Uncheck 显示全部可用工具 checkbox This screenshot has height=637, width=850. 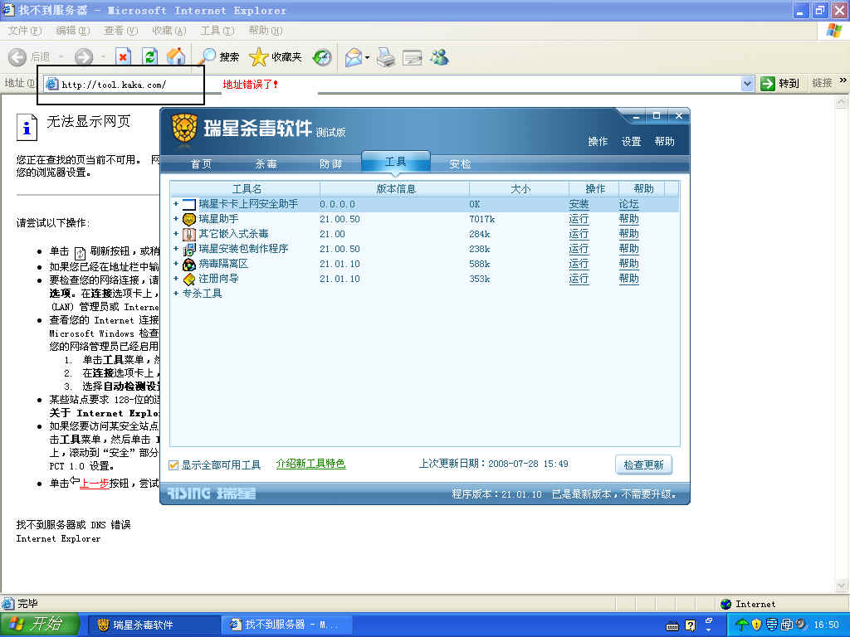click(174, 464)
